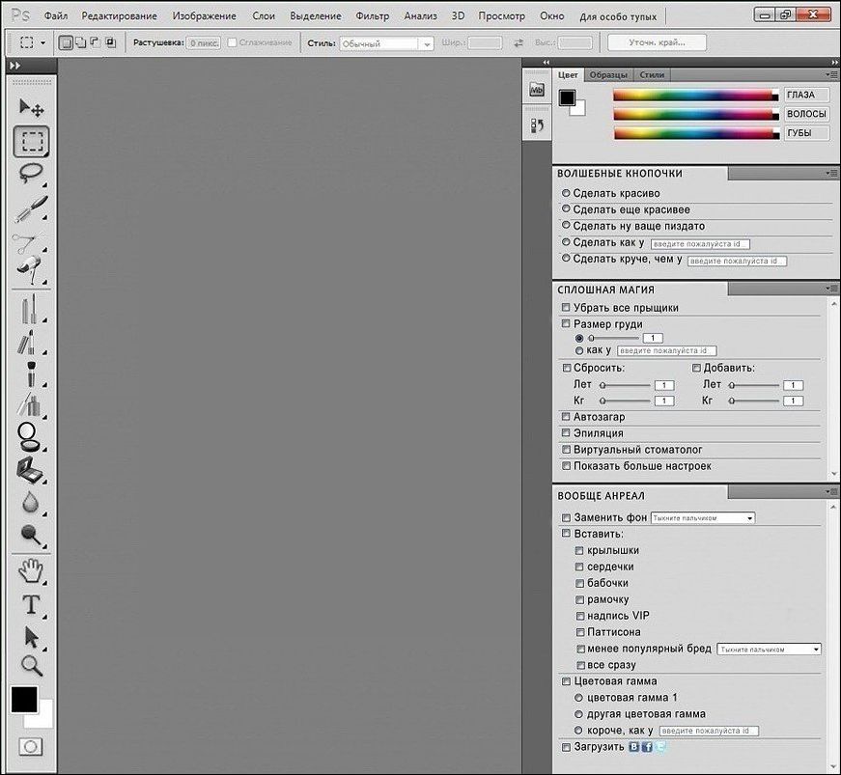Select the Lasso rope tool
The image size is (841, 775).
point(31,173)
